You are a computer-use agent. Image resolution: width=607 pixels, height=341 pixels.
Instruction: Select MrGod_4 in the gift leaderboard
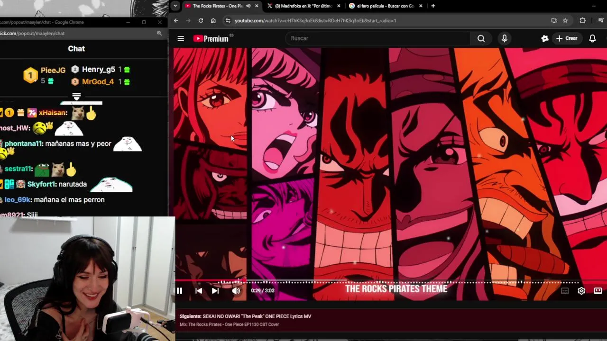pos(98,81)
